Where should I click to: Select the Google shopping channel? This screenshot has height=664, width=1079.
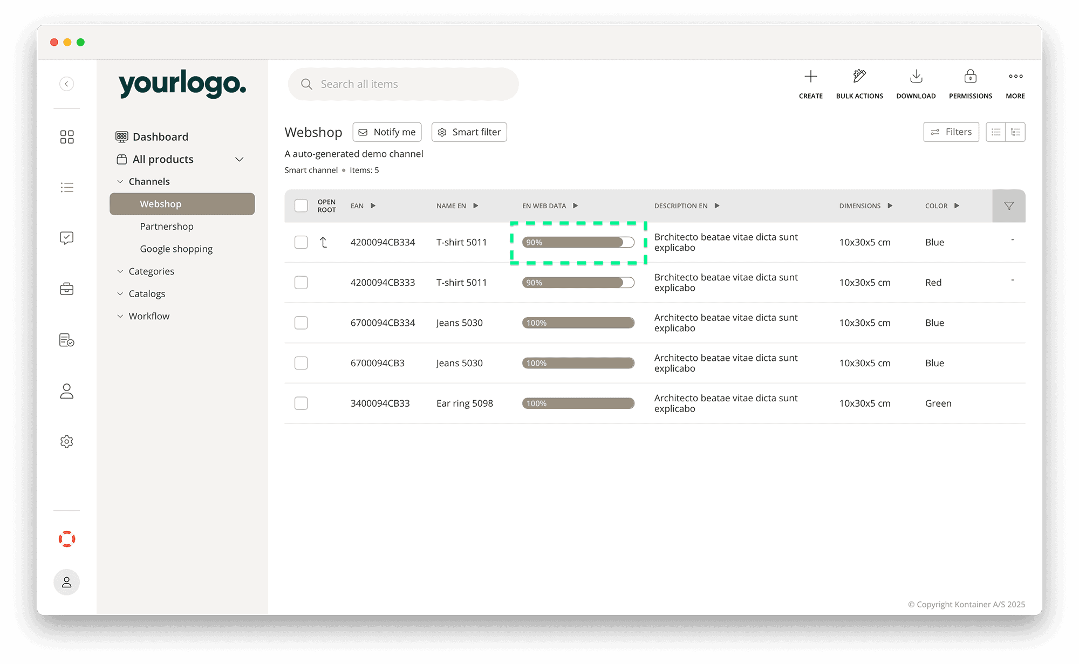tap(176, 249)
